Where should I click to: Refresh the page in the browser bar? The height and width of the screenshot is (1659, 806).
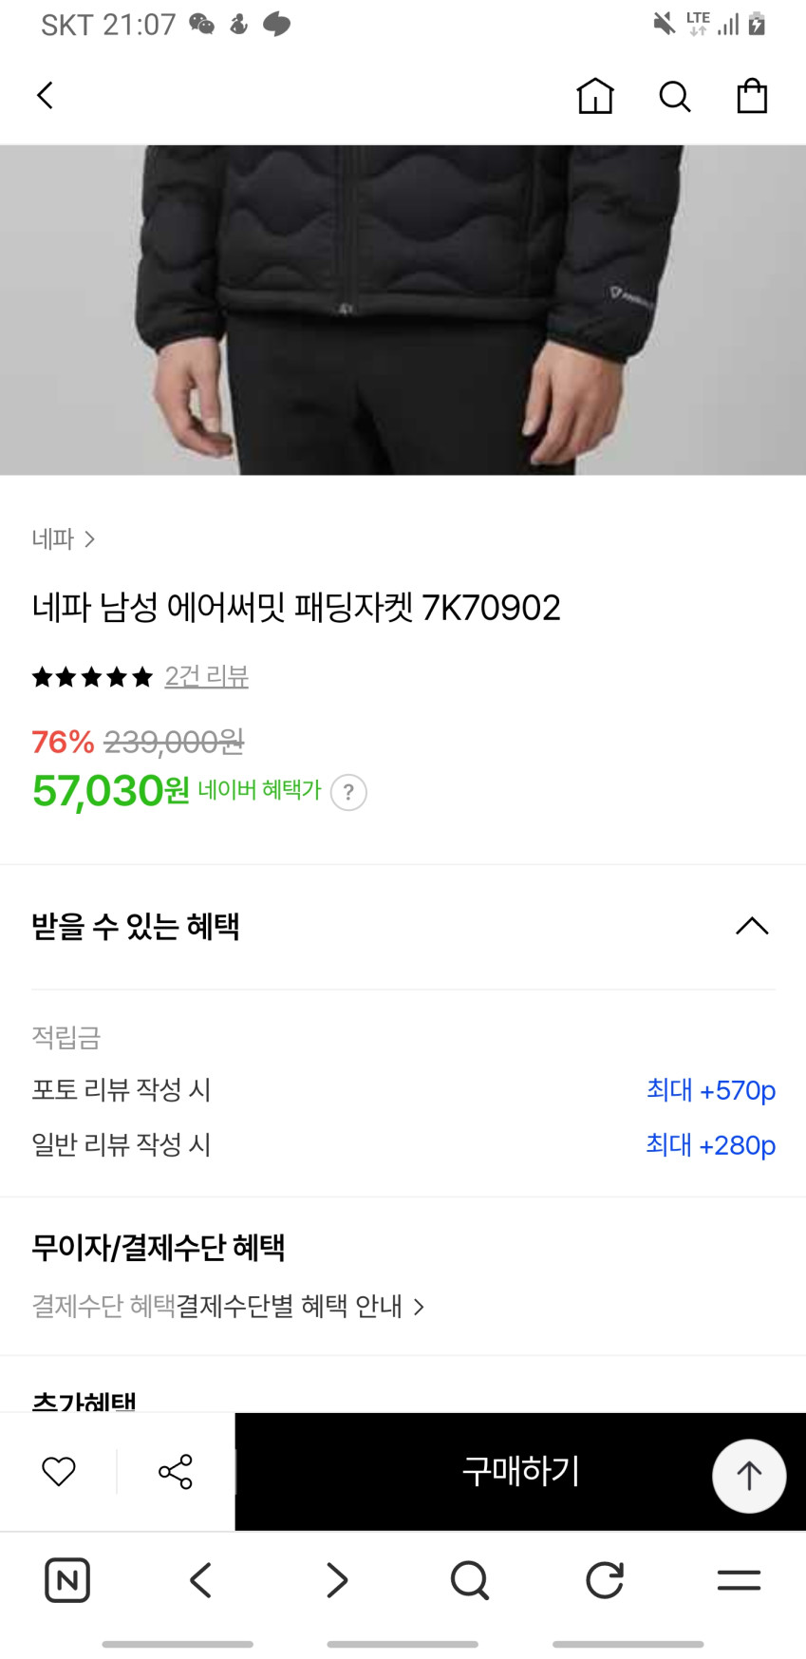point(604,1580)
